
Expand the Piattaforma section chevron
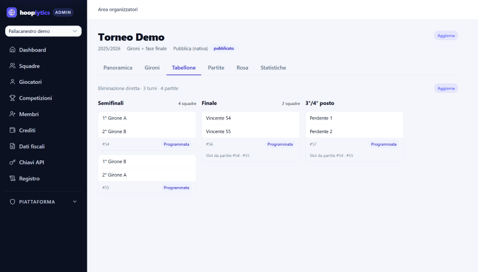point(75,202)
